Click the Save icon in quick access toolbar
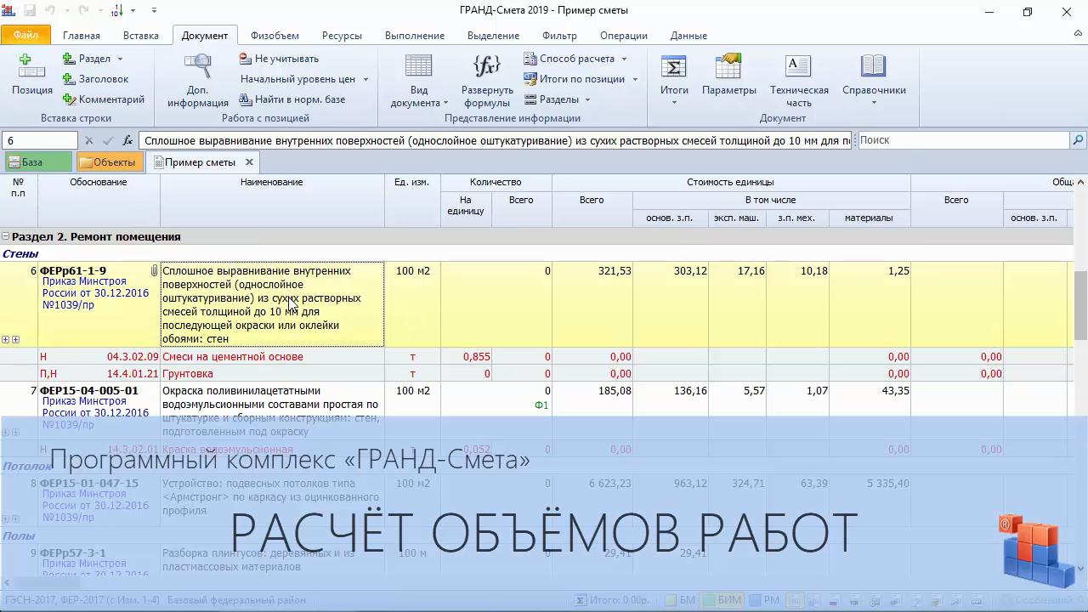 pos(30,11)
